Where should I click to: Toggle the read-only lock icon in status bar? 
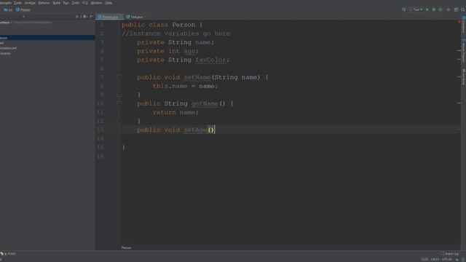[457, 260]
